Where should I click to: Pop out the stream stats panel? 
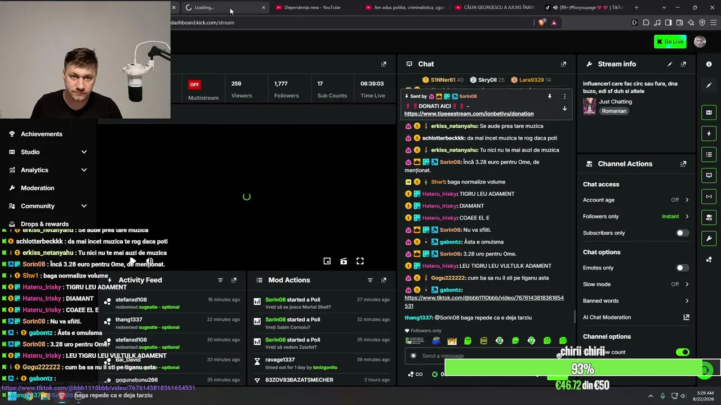(x=384, y=64)
